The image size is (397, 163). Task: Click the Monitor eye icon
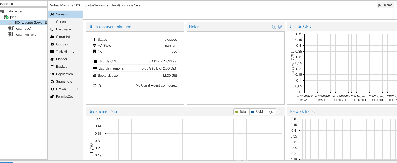[x=52, y=59]
